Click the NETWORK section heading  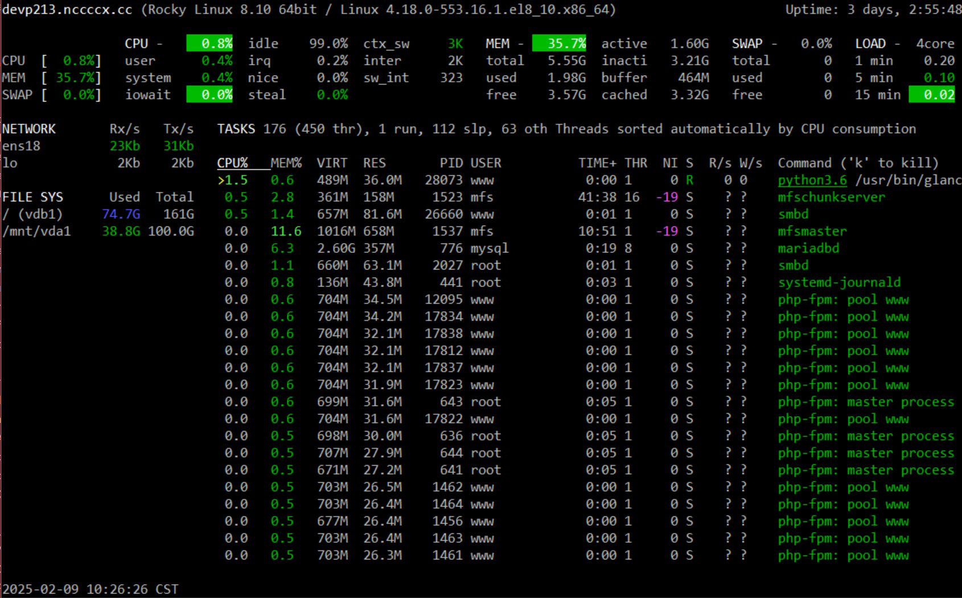pyautogui.click(x=29, y=129)
